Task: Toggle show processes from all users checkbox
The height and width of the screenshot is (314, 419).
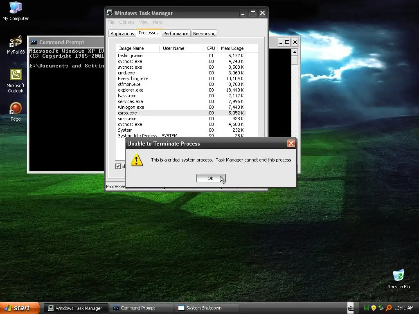Action: 118,166
